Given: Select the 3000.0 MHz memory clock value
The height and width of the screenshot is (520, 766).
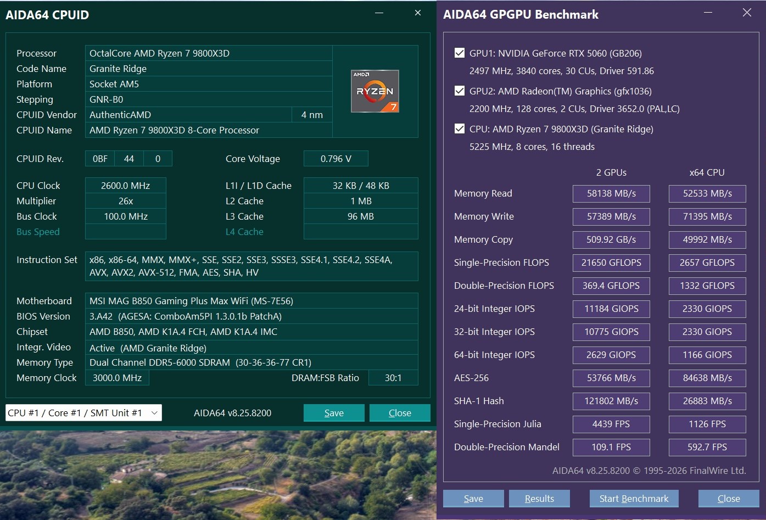Looking at the screenshot, I should click(x=118, y=378).
